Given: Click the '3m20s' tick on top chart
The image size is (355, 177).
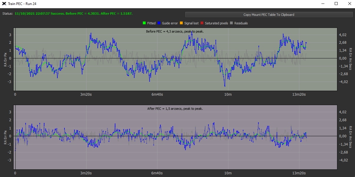Looking at the screenshot, I should pos(86,95).
